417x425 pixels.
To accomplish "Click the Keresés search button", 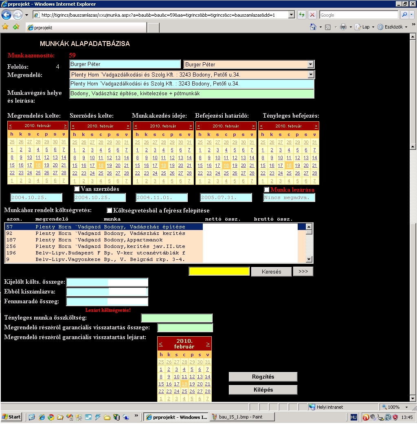I will coord(271,272).
